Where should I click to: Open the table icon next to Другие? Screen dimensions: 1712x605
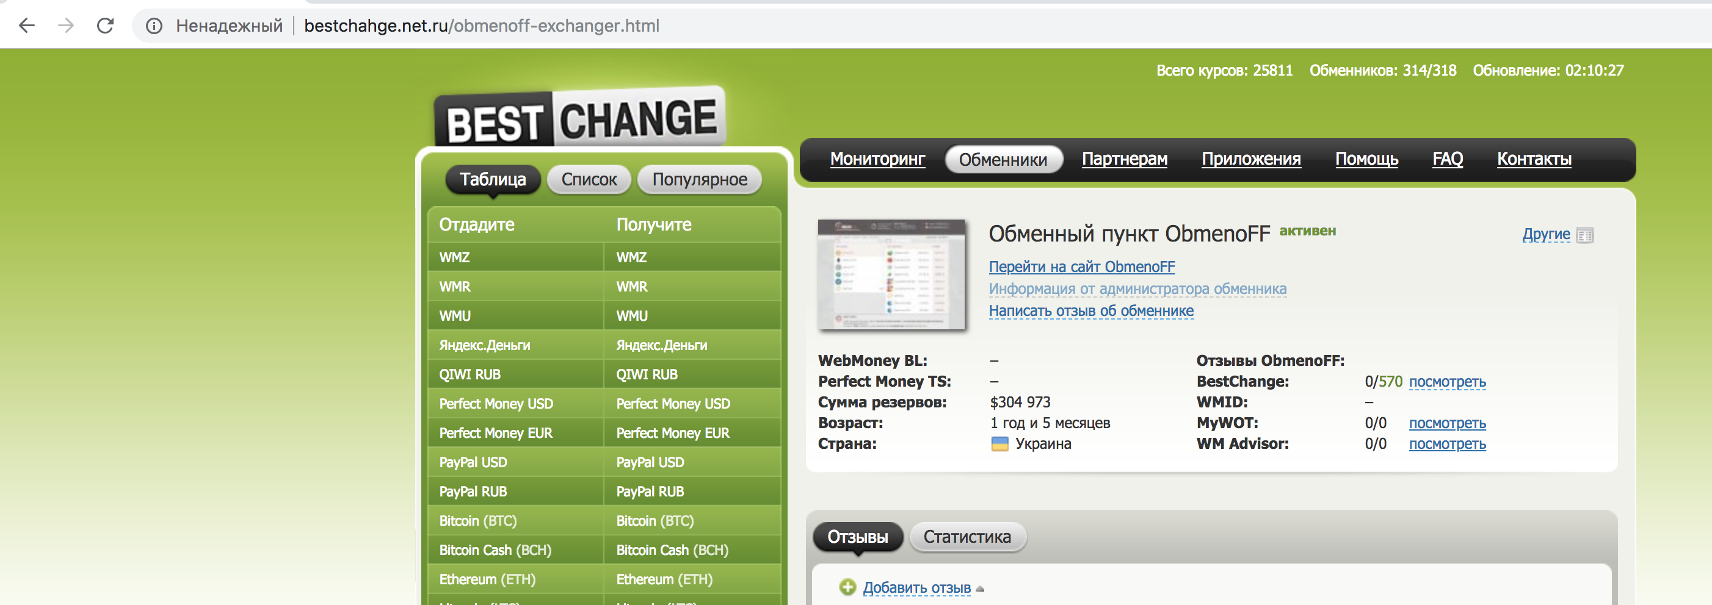click(x=1585, y=235)
